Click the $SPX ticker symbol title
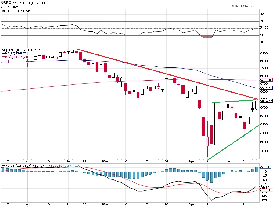The height and width of the screenshot is (207, 274). coord(6,3)
